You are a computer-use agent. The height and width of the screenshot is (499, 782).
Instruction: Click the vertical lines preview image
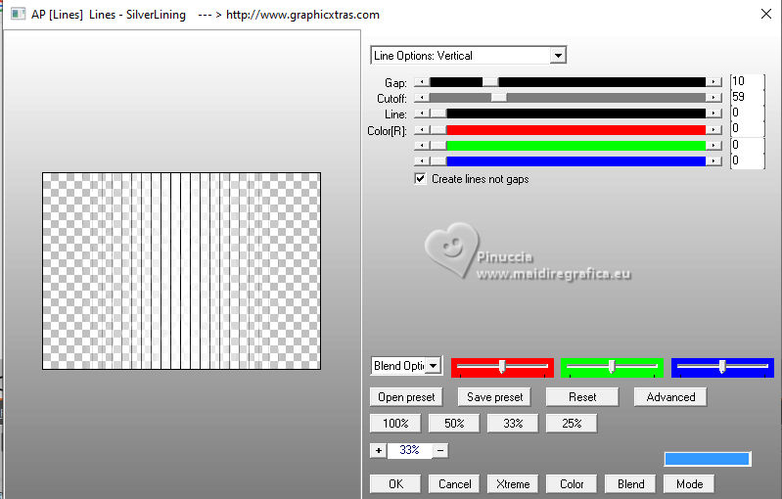(181, 271)
